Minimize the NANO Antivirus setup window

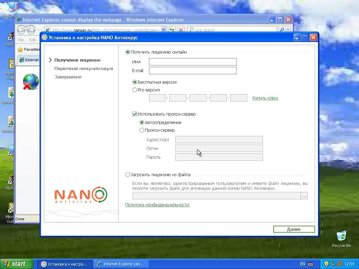coord(297,37)
